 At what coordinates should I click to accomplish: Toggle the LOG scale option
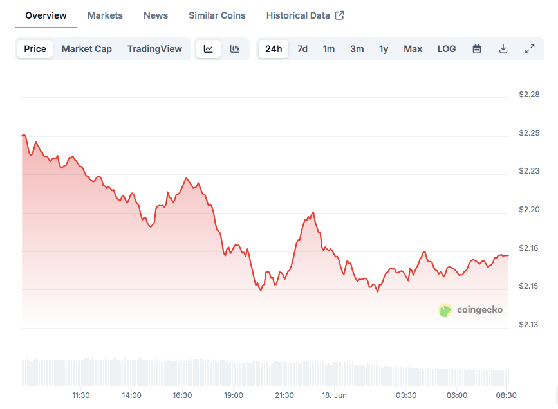tap(447, 49)
